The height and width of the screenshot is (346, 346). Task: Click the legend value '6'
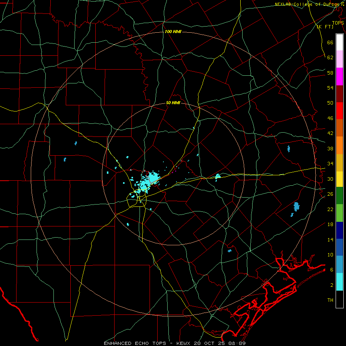pyautogui.click(x=331, y=270)
